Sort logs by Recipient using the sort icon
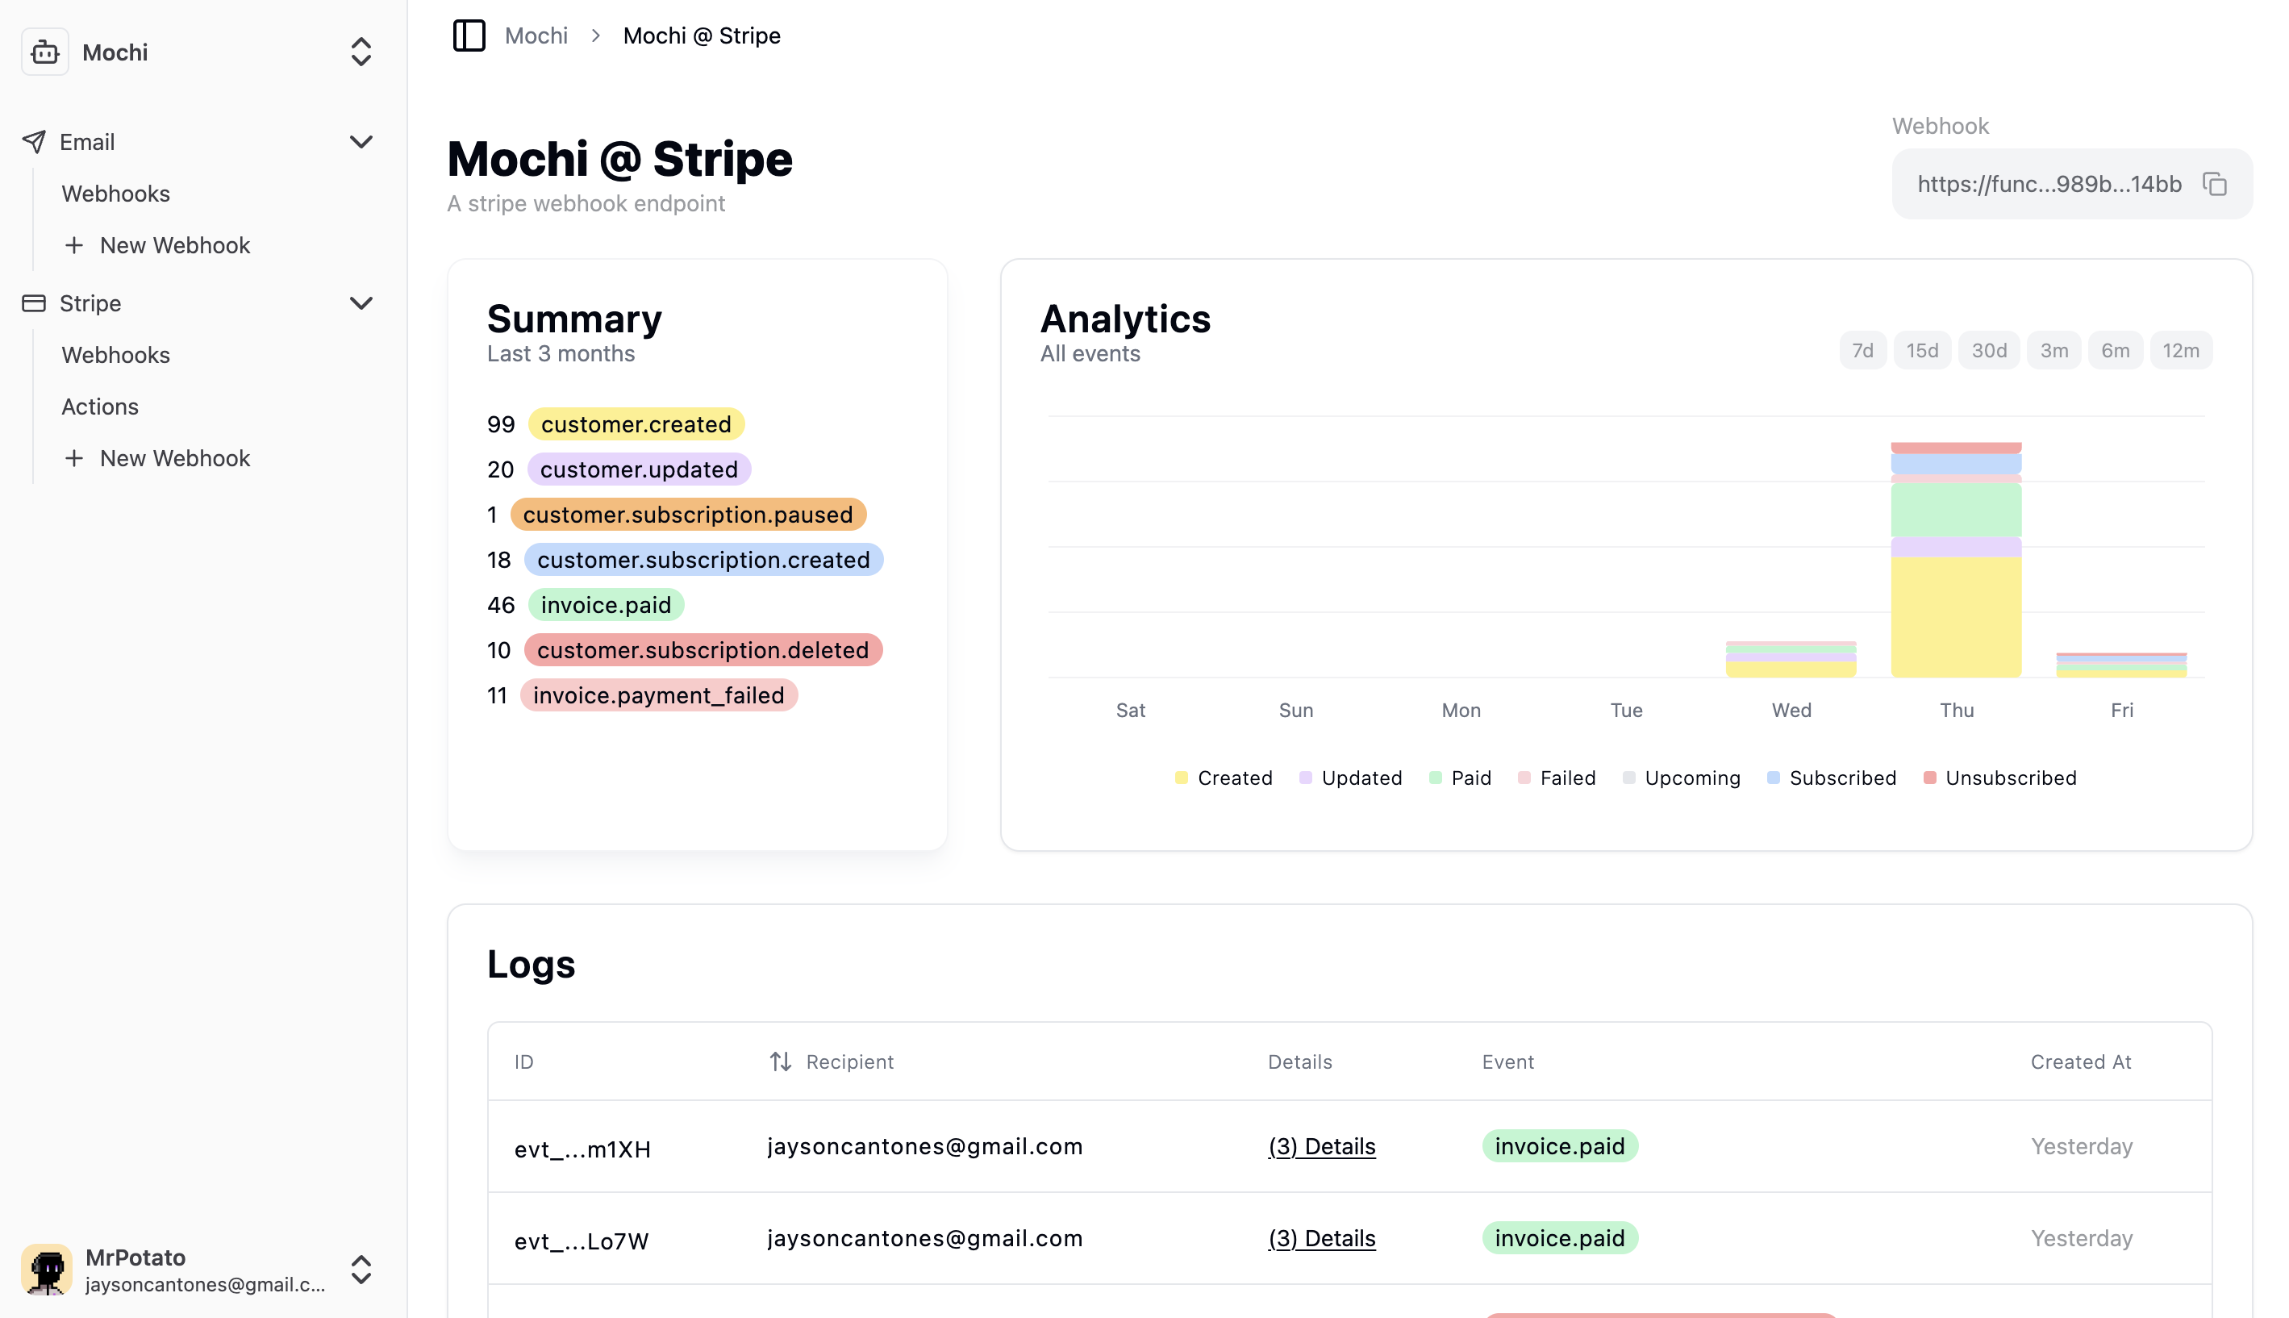 pyautogui.click(x=780, y=1061)
